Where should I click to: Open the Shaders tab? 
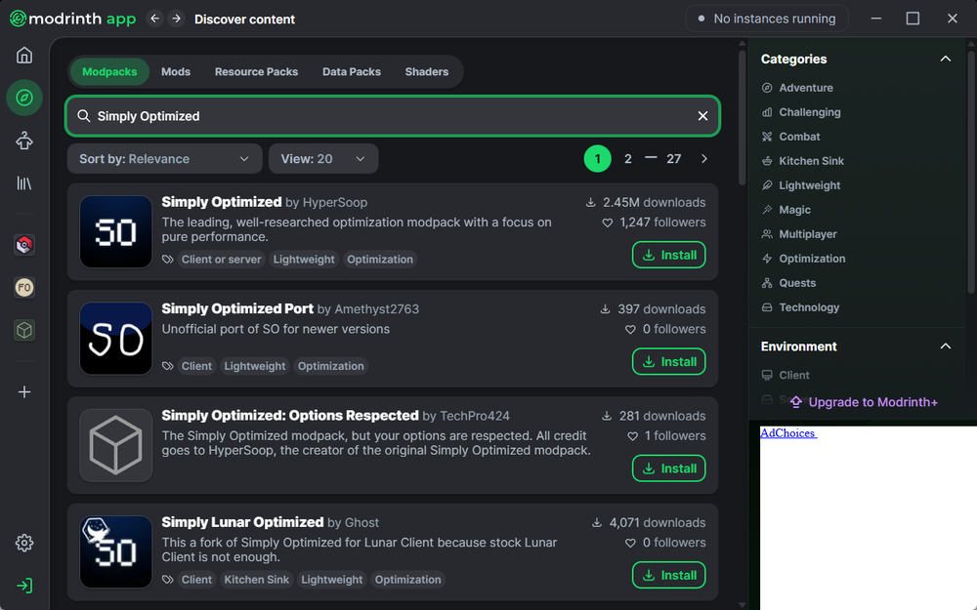tap(426, 71)
